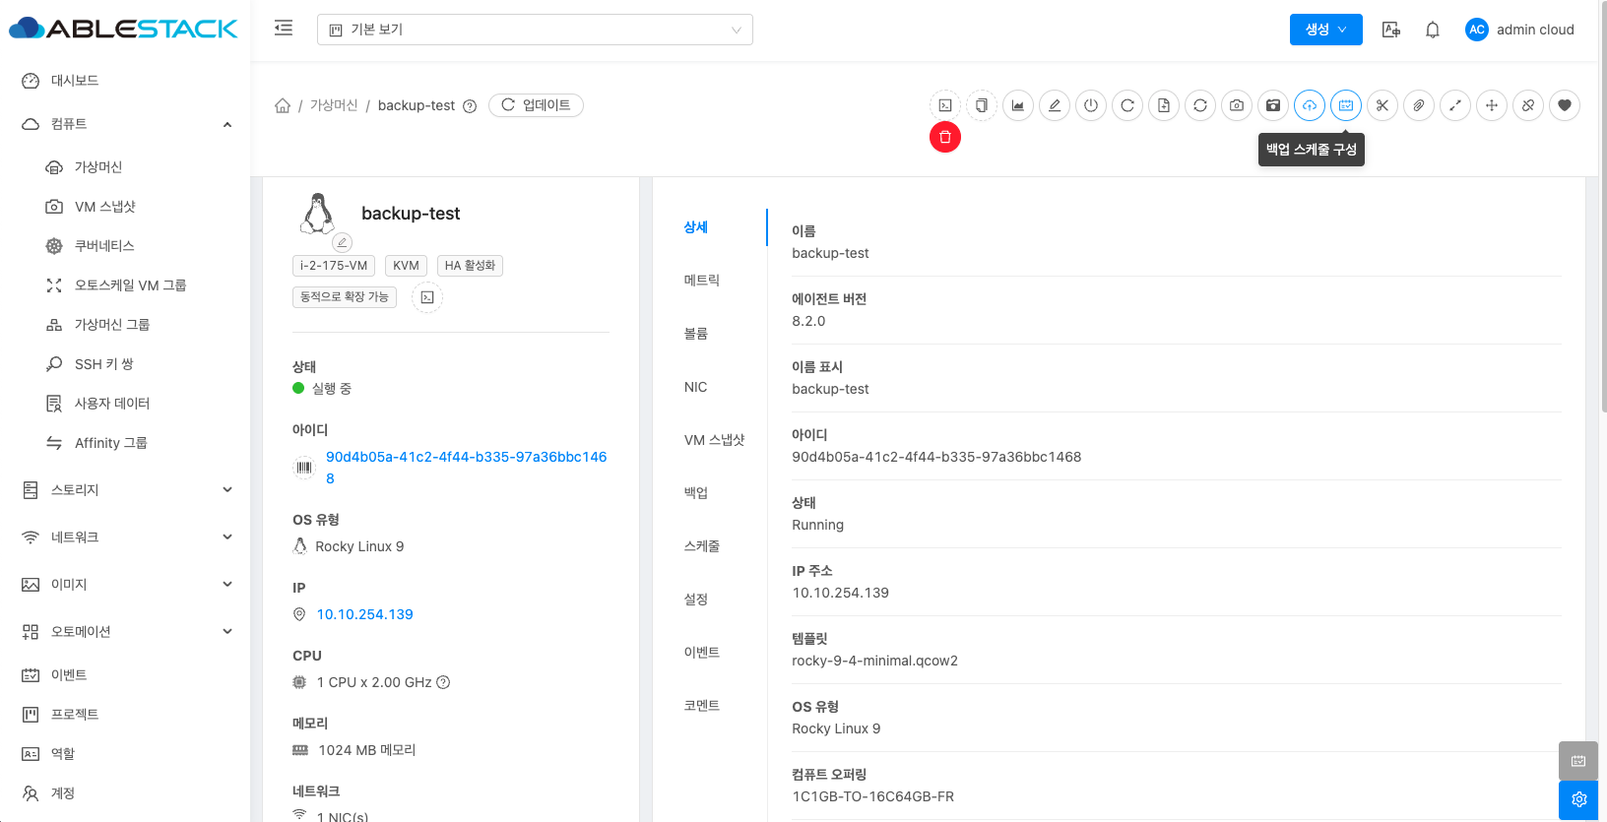
Task: Open the admin cloud user profile
Action: tap(1519, 30)
